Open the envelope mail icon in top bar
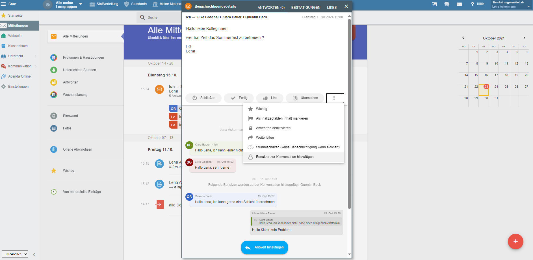 tap(459, 4)
